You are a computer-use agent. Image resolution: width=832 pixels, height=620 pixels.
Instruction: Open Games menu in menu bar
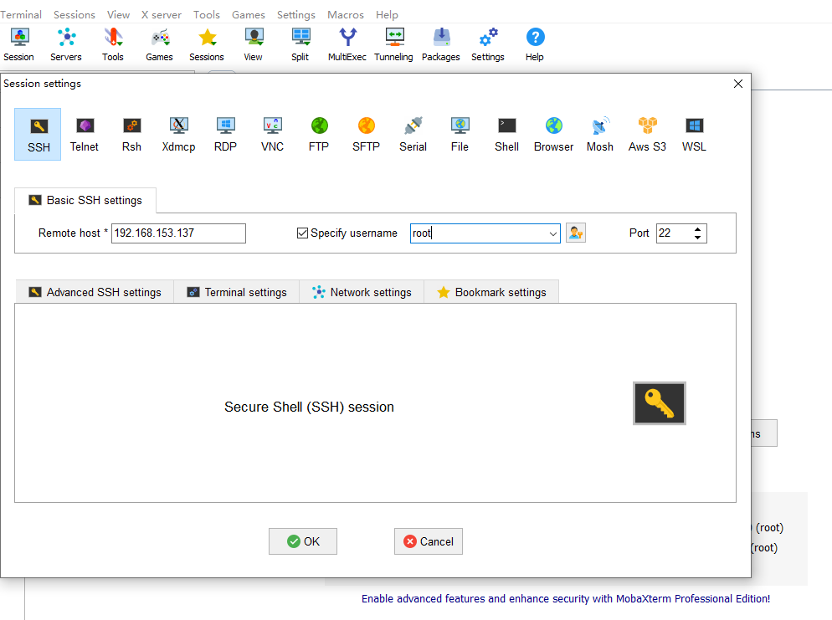[x=249, y=15]
